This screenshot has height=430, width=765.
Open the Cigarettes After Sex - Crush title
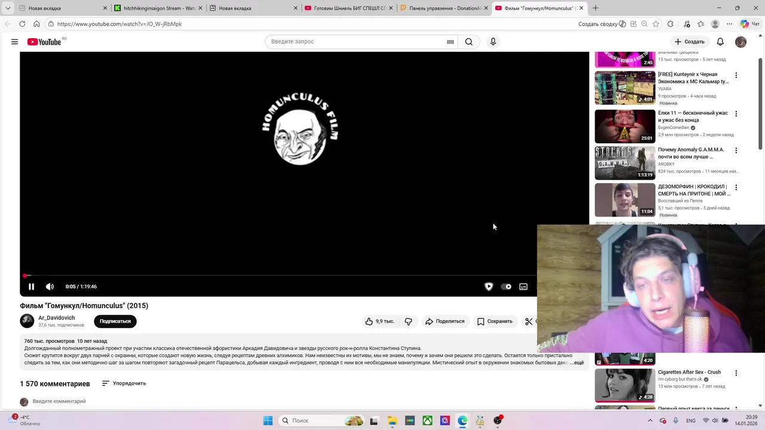pos(689,372)
